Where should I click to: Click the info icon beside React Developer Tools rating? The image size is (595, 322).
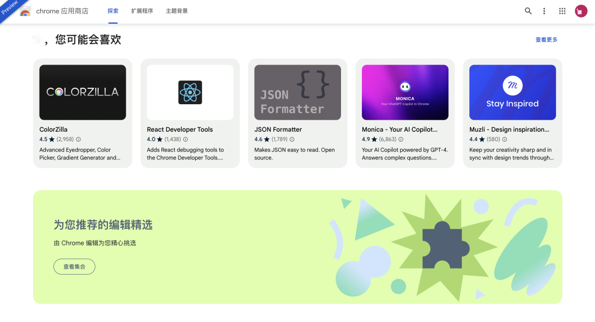pos(186,139)
